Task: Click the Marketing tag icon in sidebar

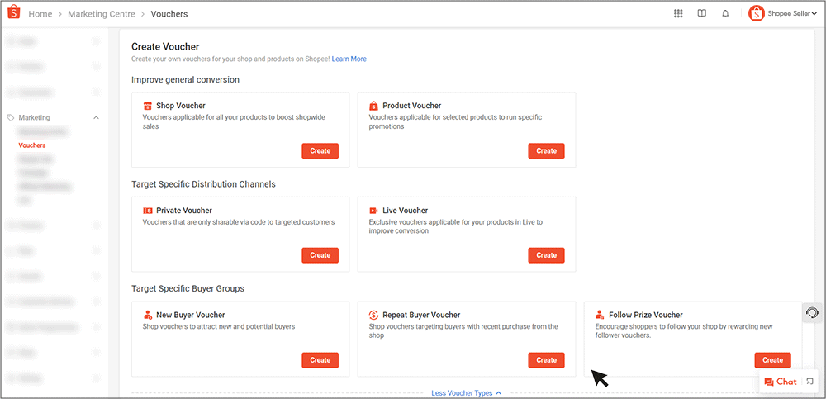Action: pyautogui.click(x=11, y=117)
